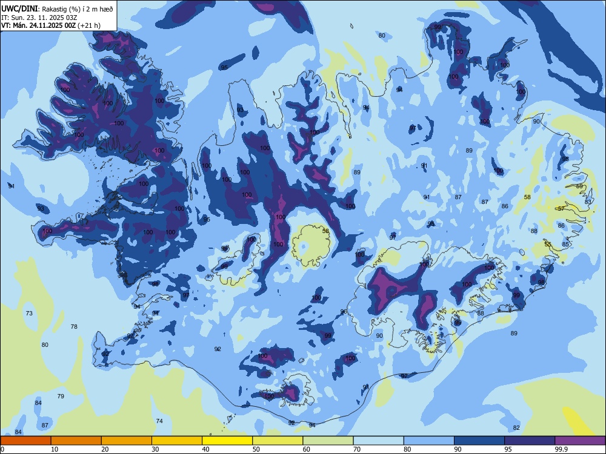Click the 85 humidity value on the map
The height and width of the screenshot is (454, 606).
565,245
